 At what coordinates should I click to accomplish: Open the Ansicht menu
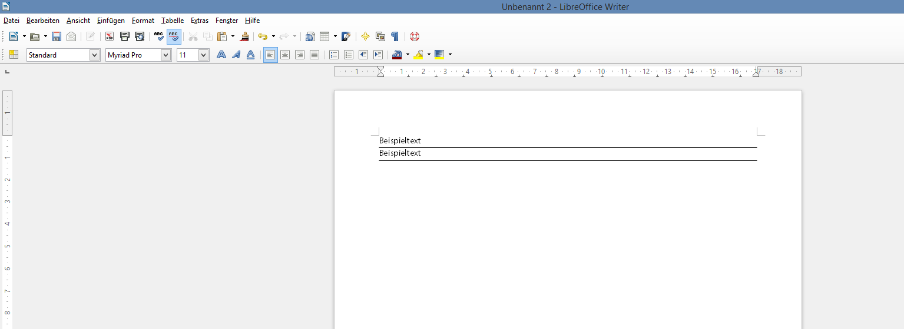[x=78, y=21]
